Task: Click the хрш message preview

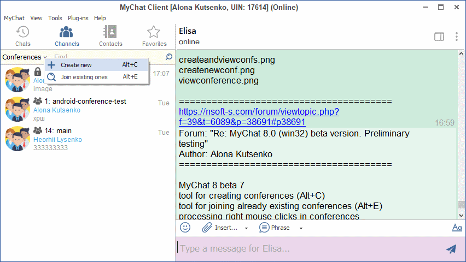Action: point(39,118)
